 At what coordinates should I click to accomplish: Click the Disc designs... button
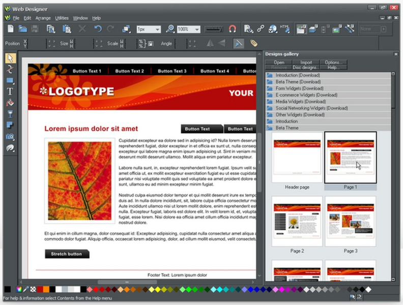pyautogui.click(x=306, y=67)
